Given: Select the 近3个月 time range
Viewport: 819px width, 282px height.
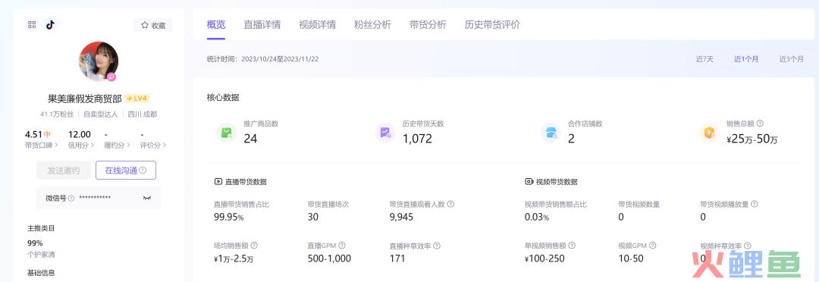Looking at the screenshot, I should coord(792,59).
